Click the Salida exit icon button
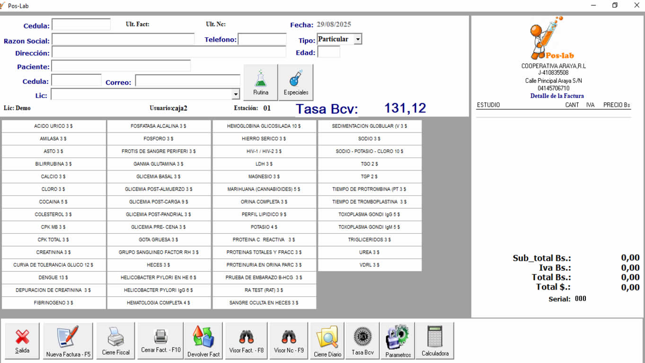Image resolution: width=645 pixels, height=363 pixels. pyautogui.click(x=22, y=340)
